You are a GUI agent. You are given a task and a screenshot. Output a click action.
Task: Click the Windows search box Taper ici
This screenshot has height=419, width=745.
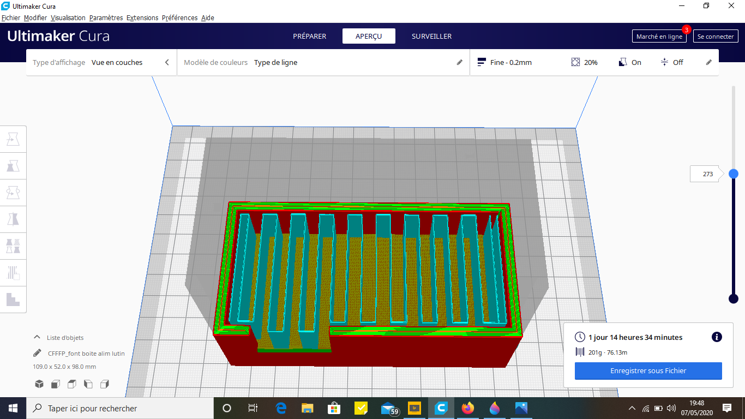point(120,408)
